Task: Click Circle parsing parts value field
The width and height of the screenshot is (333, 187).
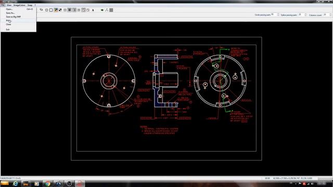Action: pyautogui.click(x=274, y=15)
